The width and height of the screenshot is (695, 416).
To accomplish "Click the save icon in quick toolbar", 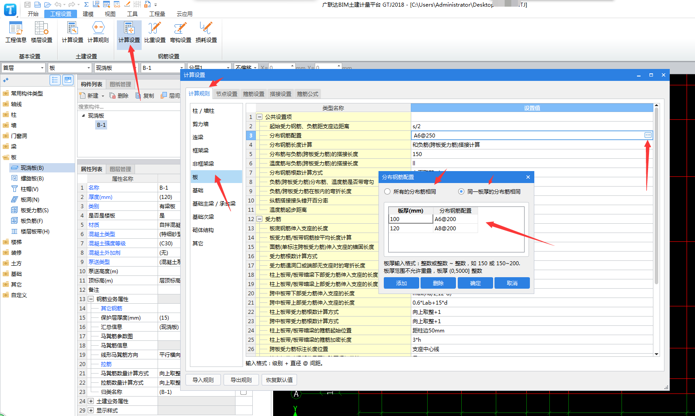I will click(x=27, y=4).
